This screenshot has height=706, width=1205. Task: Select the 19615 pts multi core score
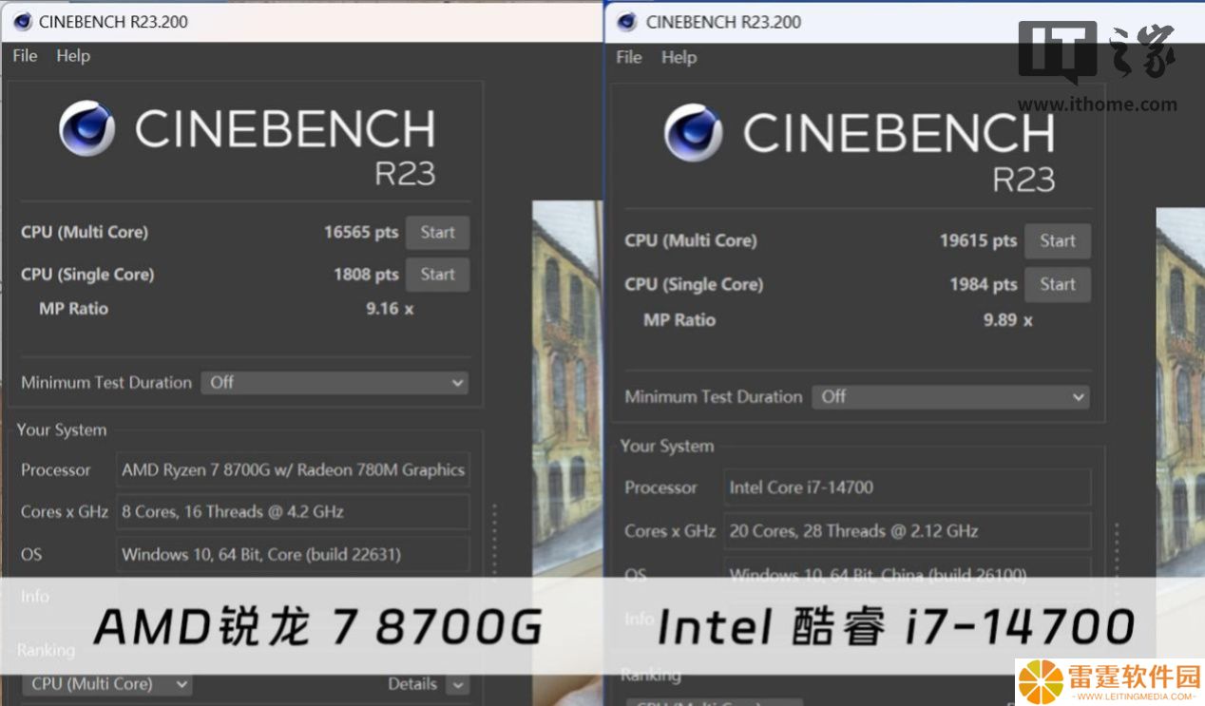(x=978, y=241)
